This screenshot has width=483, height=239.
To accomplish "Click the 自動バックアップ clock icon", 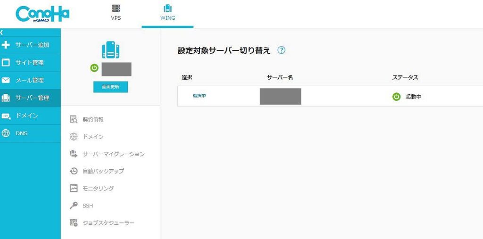I will (74, 171).
